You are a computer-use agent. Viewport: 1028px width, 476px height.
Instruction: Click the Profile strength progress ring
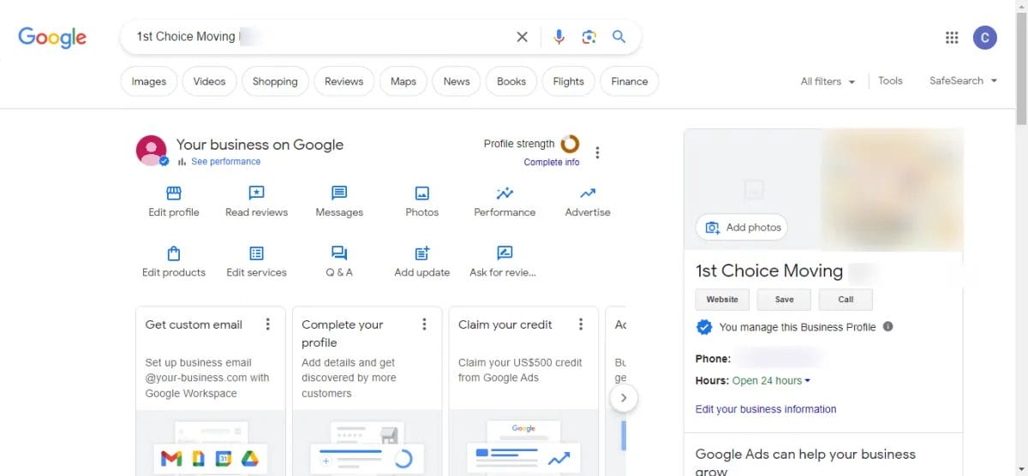coord(570,144)
